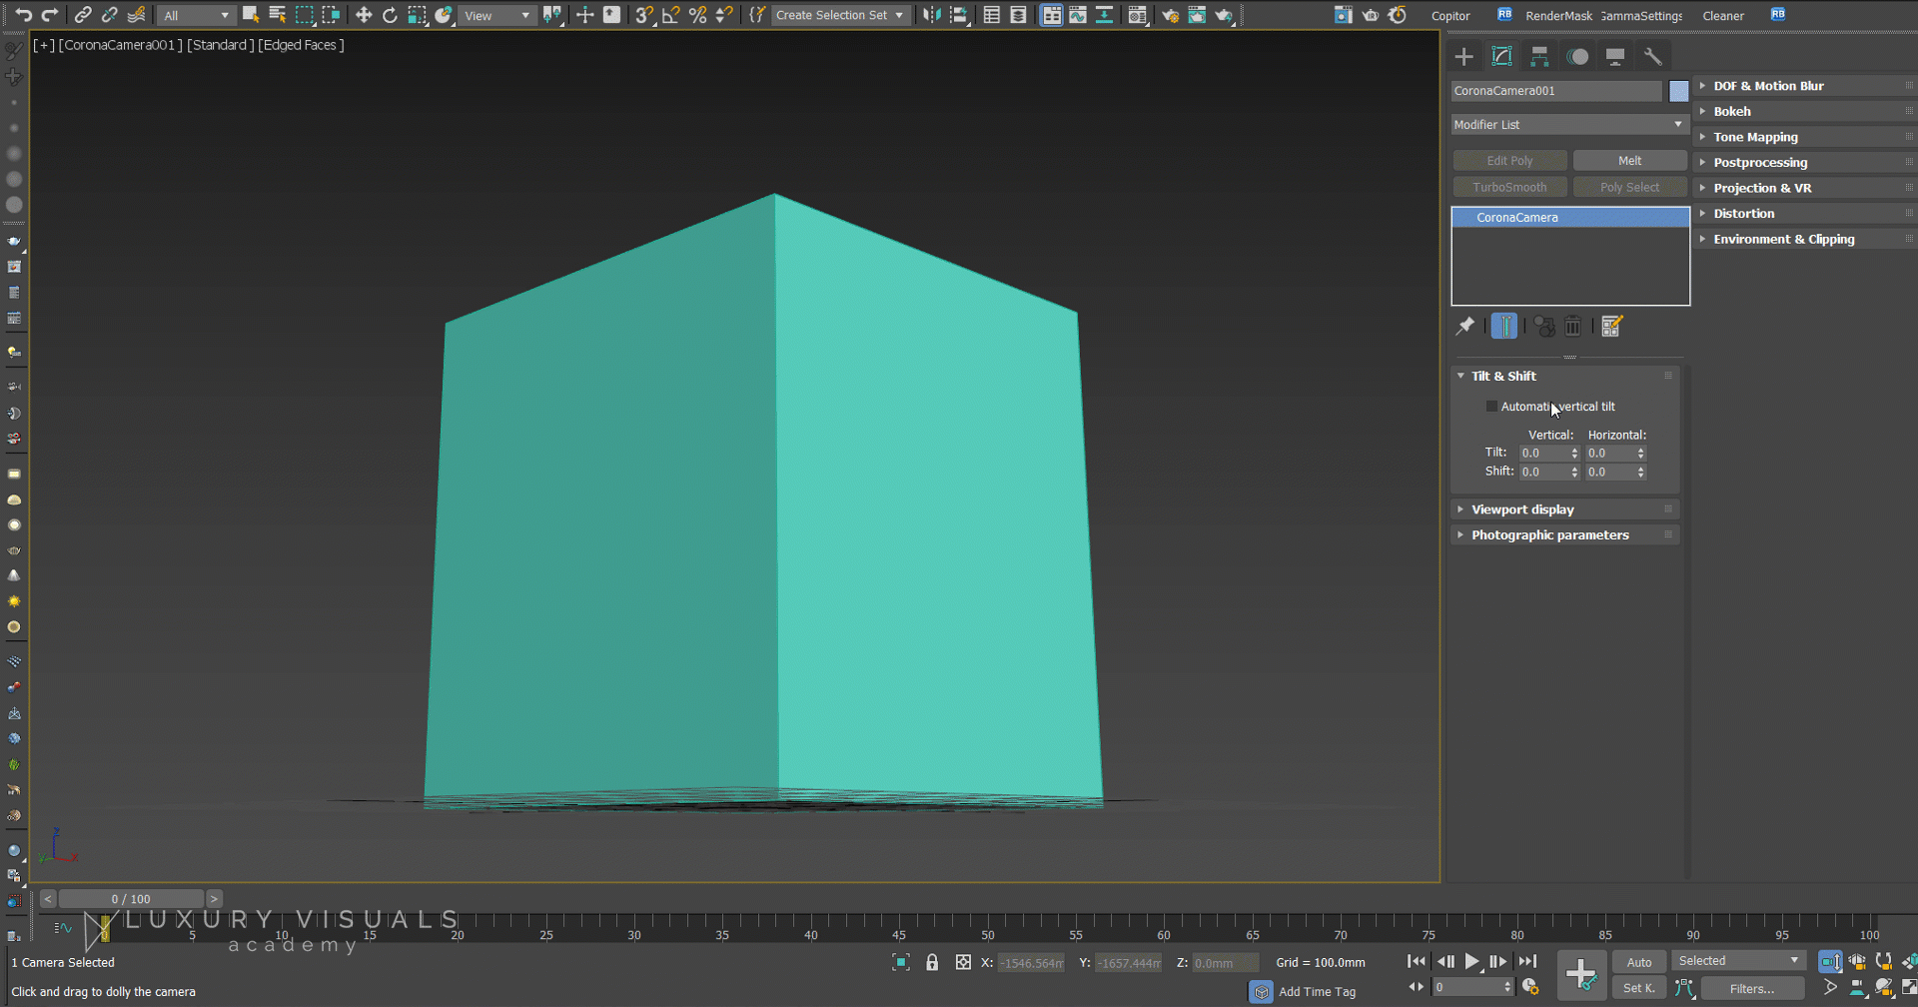
Task: Open the Modifier List dropdown
Action: (x=1568, y=125)
